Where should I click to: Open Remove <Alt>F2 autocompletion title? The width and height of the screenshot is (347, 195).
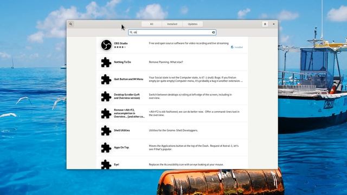[129, 113]
